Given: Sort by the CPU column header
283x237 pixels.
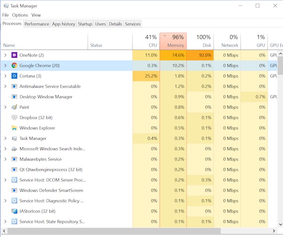Looking at the screenshot, I should coord(146,41).
